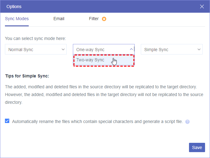Select the Sync Modes tab
The image size is (210, 158).
(17, 19)
